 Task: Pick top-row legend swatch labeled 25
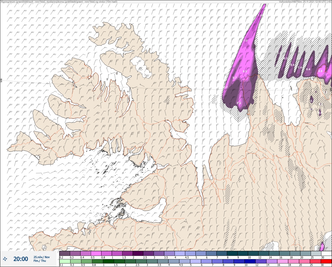(316, 253)
